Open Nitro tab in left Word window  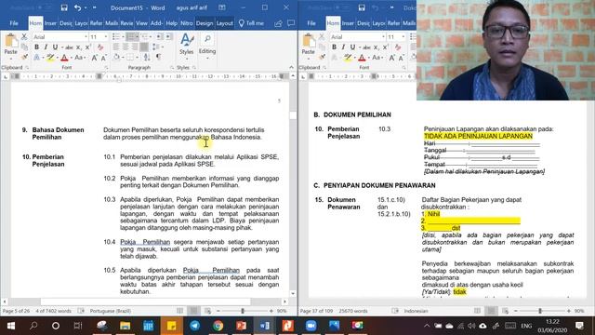point(187,23)
